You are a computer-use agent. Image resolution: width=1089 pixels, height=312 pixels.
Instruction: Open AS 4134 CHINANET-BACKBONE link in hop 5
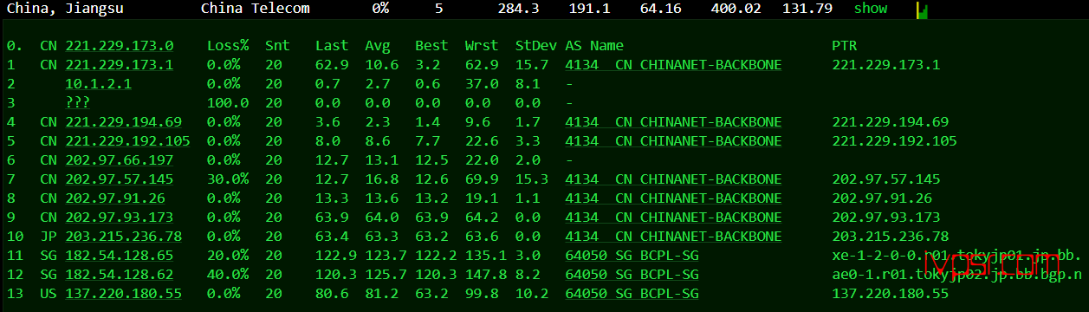click(673, 140)
